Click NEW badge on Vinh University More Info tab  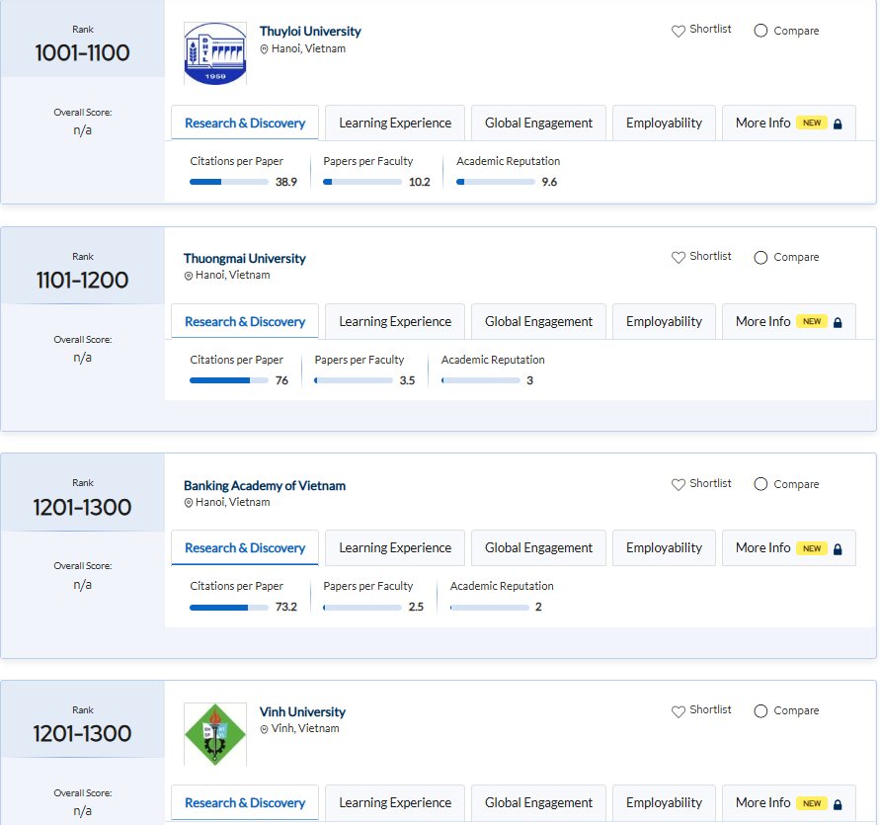click(812, 803)
